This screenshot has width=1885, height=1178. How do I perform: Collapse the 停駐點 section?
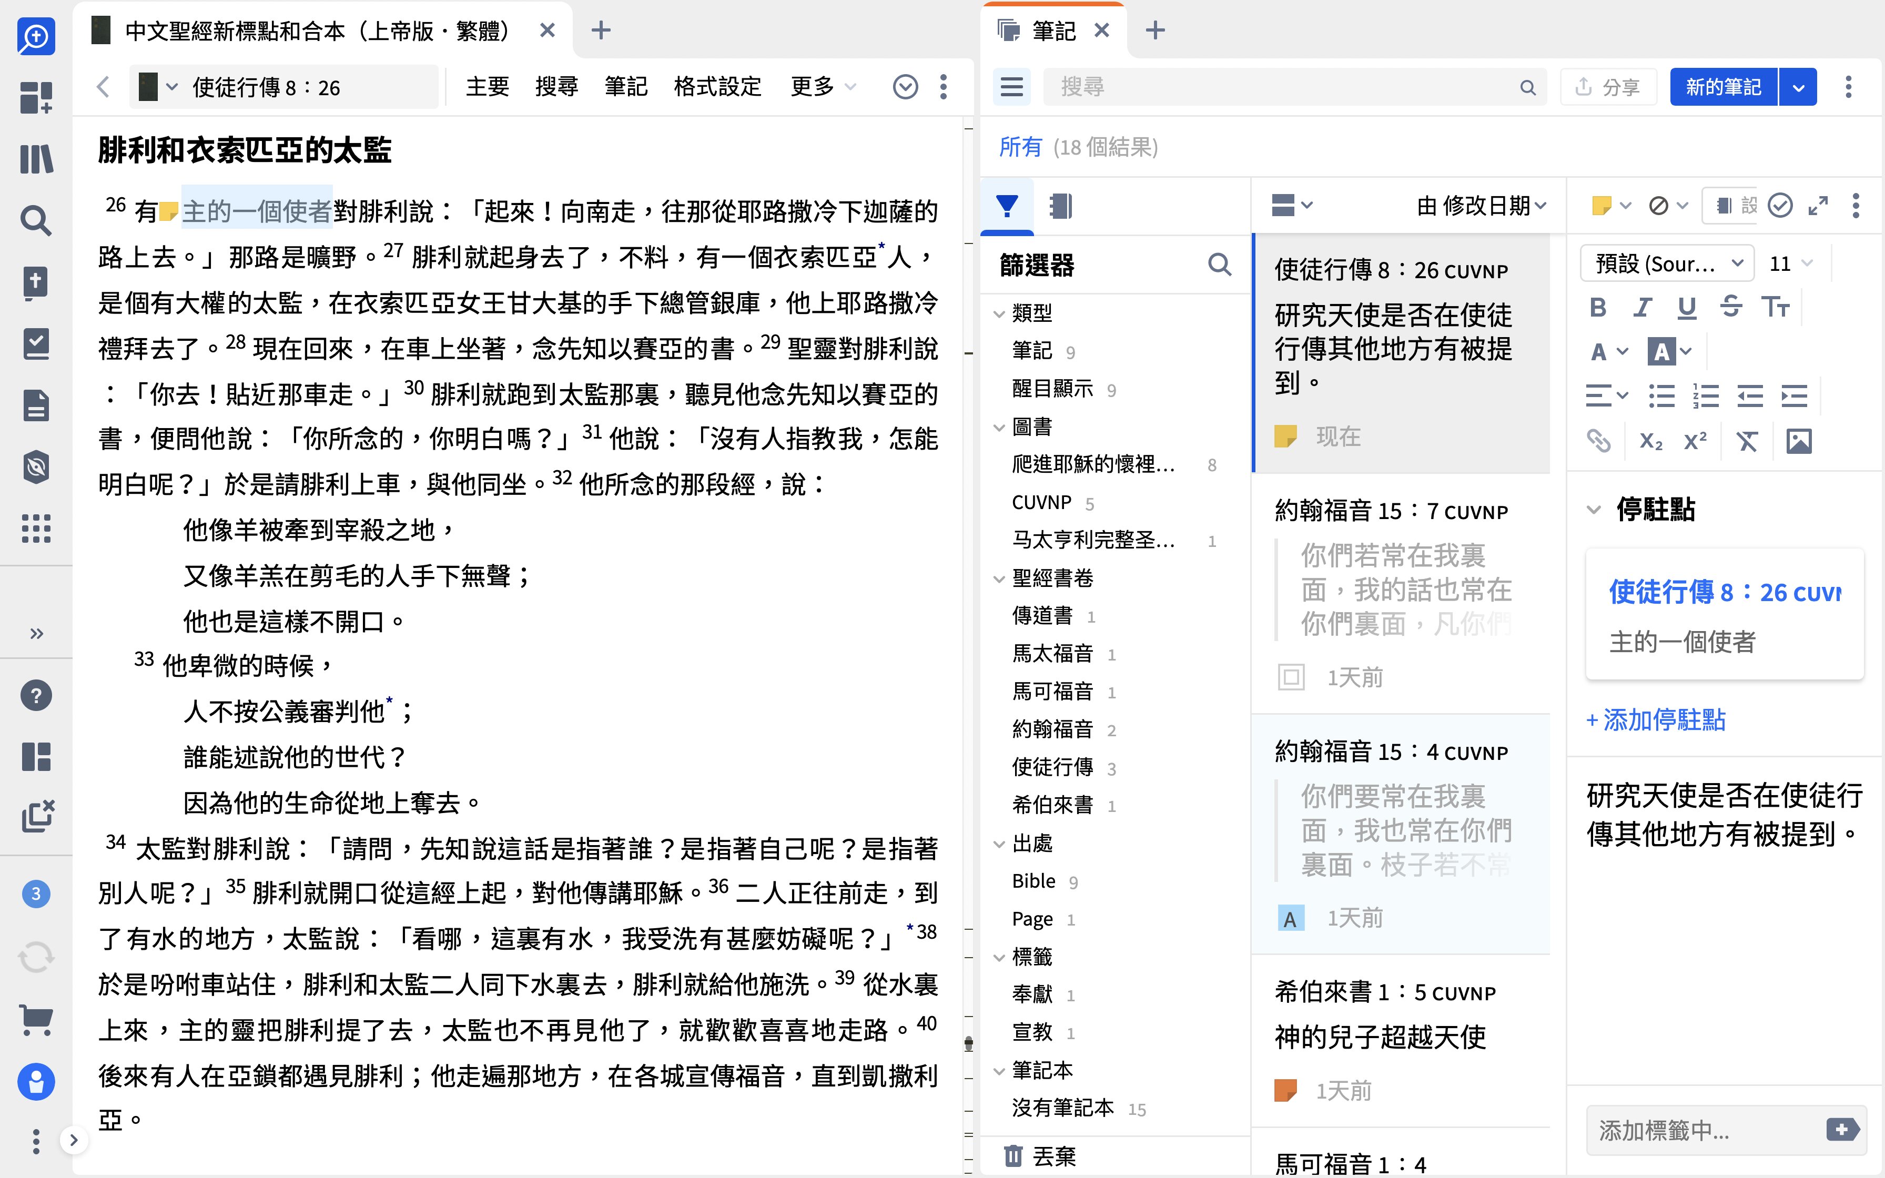1594,510
